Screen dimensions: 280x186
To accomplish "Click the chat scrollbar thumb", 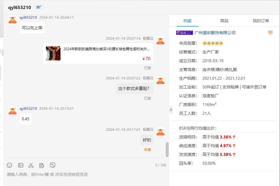I will pyautogui.click(x=167, y=150).
